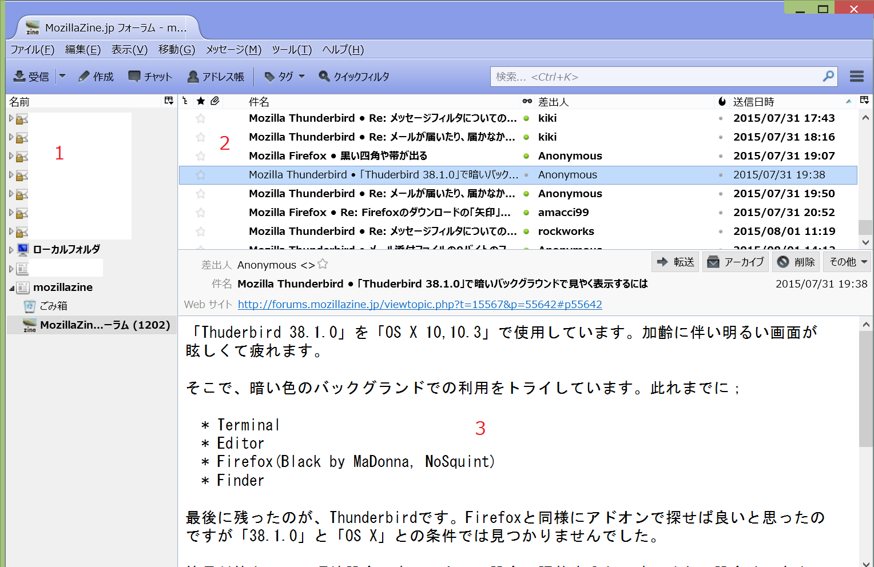Click the 受信 (Get Messages) toolbar icon
This screenshot has height=567, width=874.
pos(20,76)
